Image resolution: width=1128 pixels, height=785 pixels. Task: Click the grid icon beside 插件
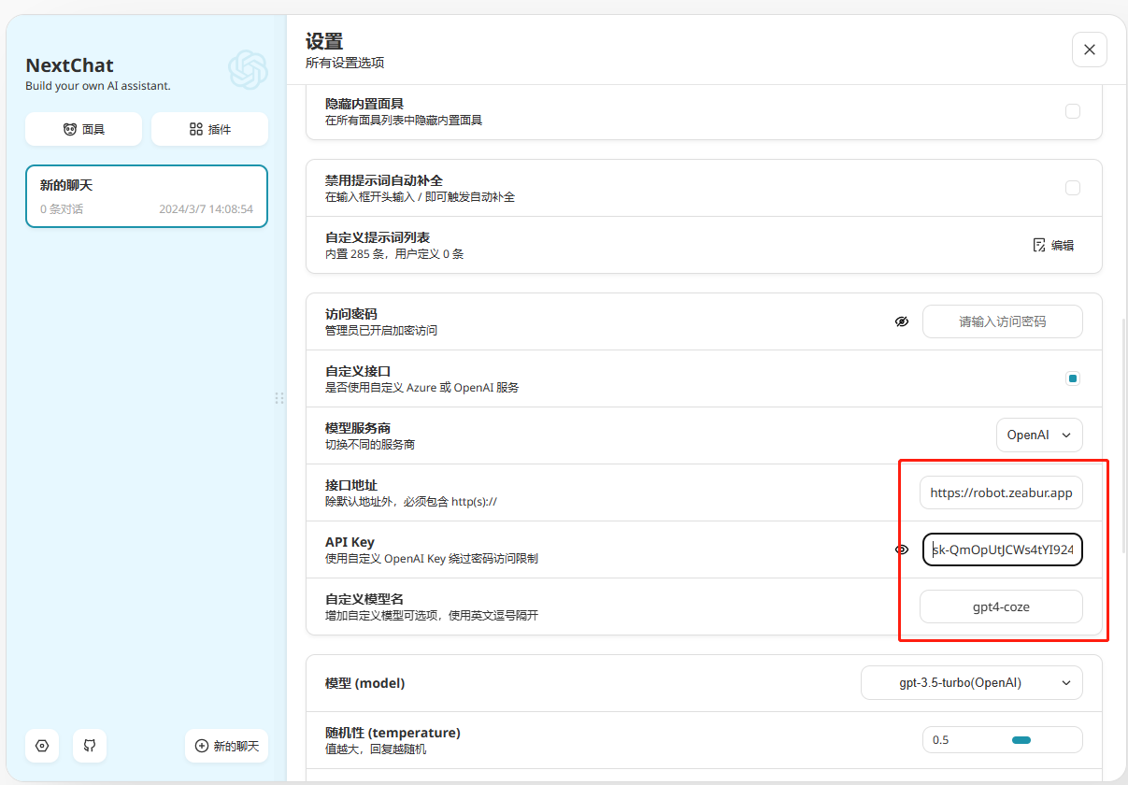[x=196, y=129]
